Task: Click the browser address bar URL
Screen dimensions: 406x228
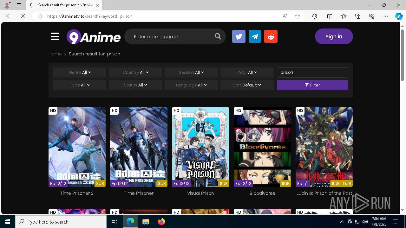Action: pyautogui.click(x=90, y=16)
